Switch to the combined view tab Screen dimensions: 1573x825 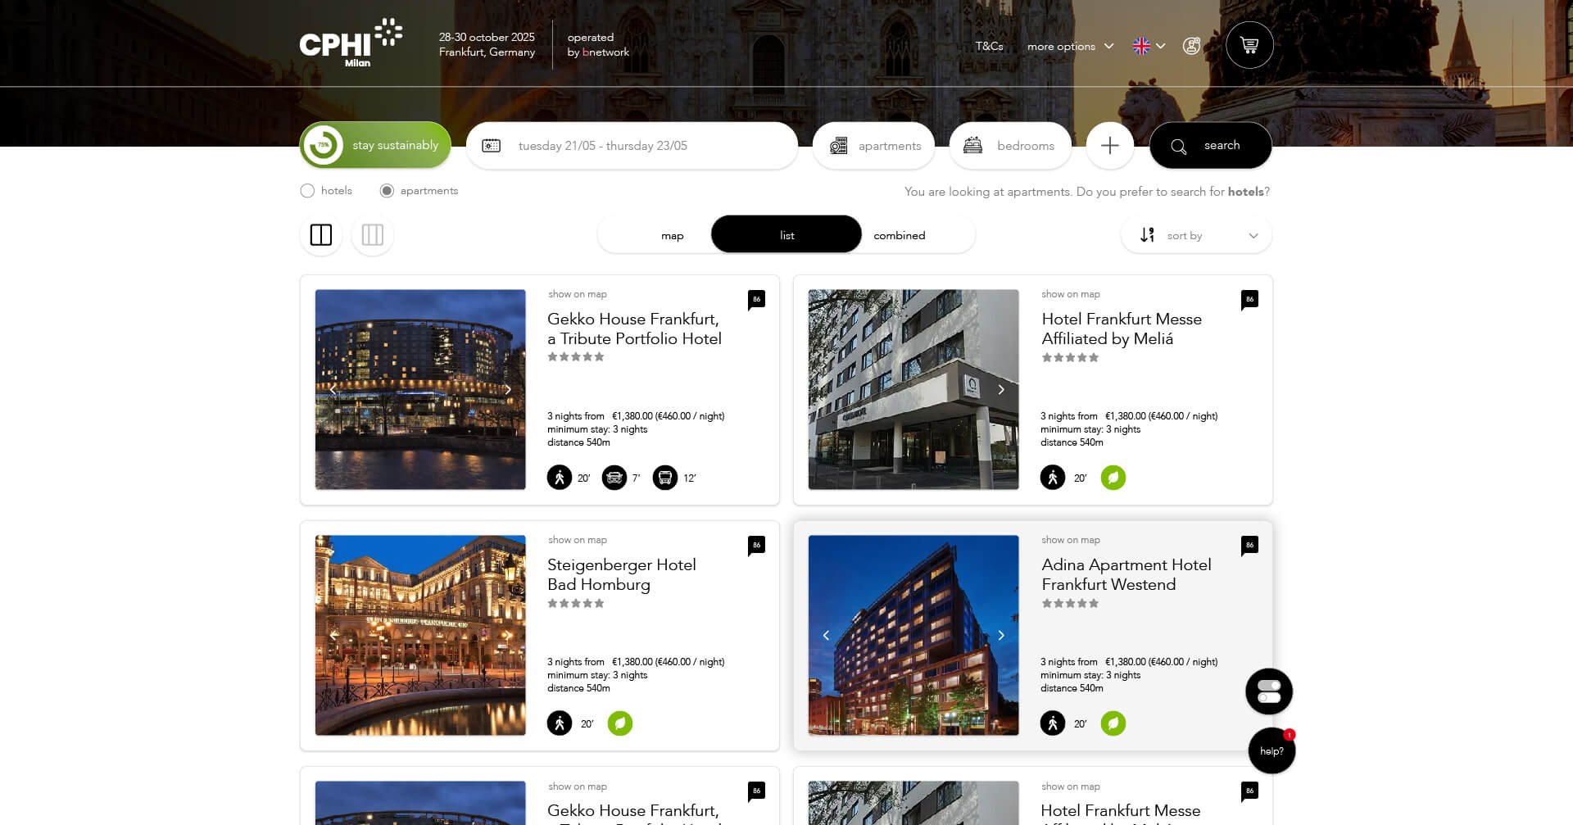tap(900, 236)
